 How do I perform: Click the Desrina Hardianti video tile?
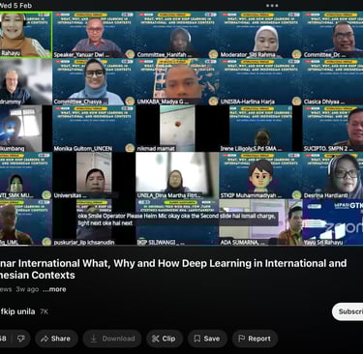tap(333, 175)
